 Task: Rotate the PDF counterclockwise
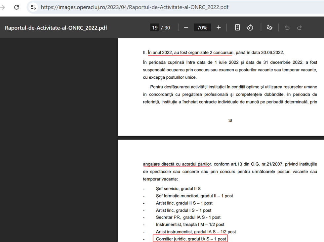[x=250, y=28]
